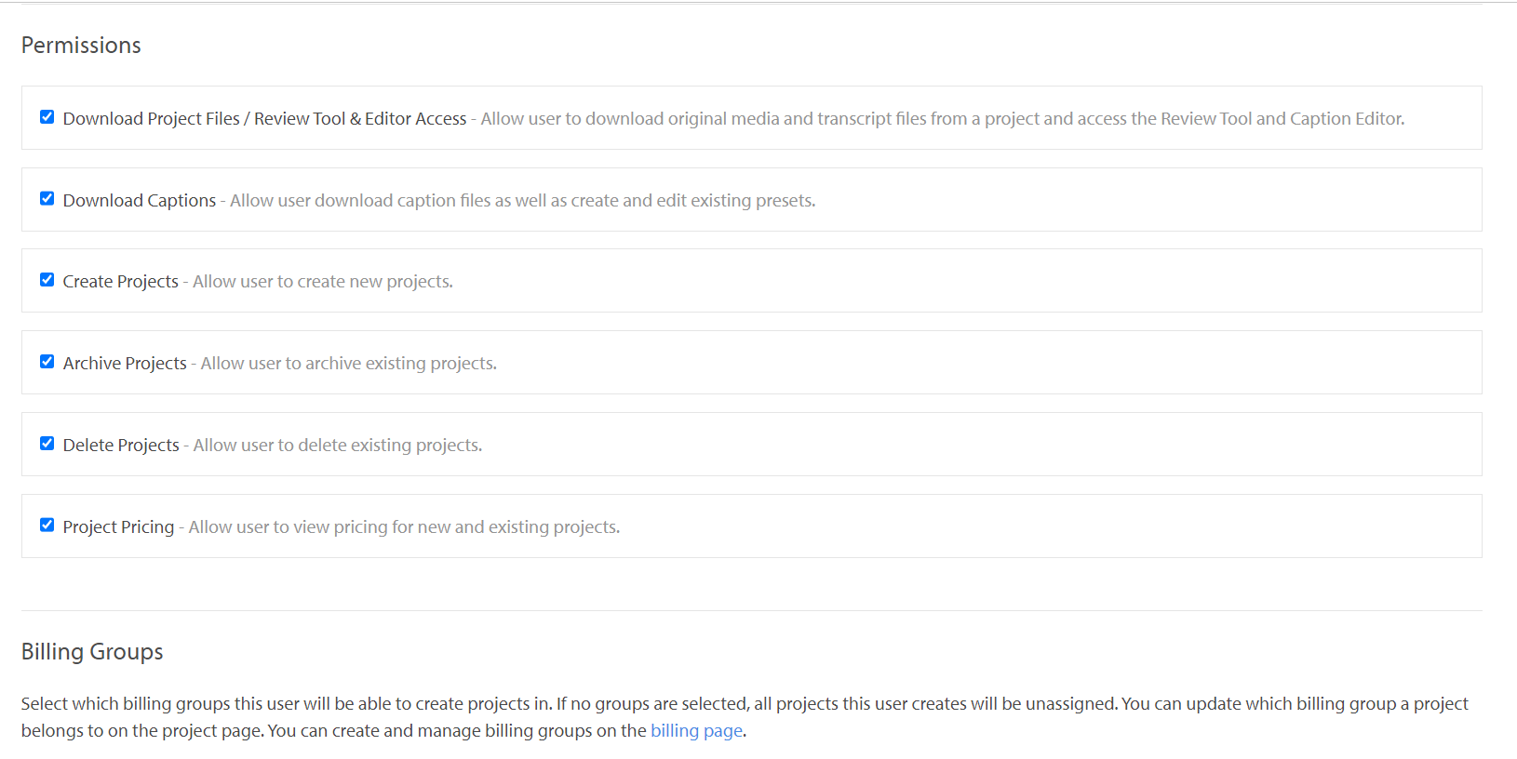Screen dimensions: 1517x759
Task: Select the 'Project Pricing' label text
Action: coord(118,527)
